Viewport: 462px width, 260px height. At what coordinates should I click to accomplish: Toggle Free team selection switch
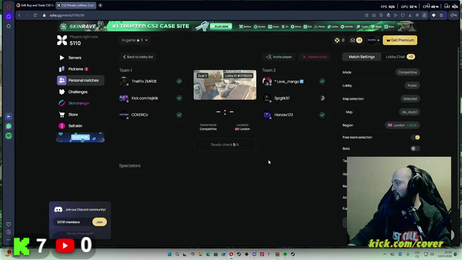[415, 137]
